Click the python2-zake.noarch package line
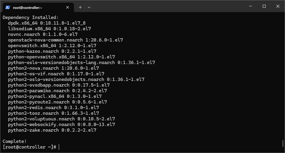Viewport: 285px width, 153px height. [52, 130]
